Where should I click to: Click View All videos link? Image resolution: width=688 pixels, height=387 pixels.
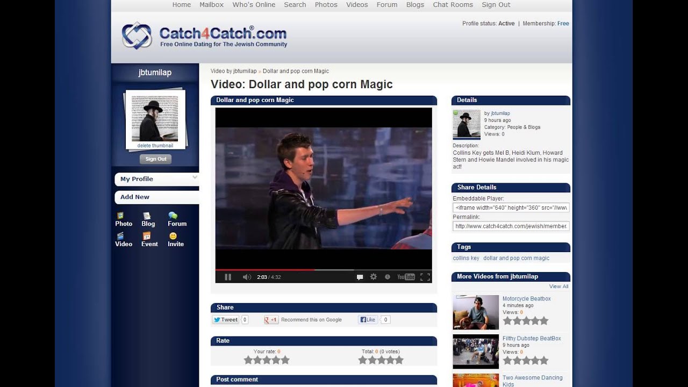[x=559, y=286]
